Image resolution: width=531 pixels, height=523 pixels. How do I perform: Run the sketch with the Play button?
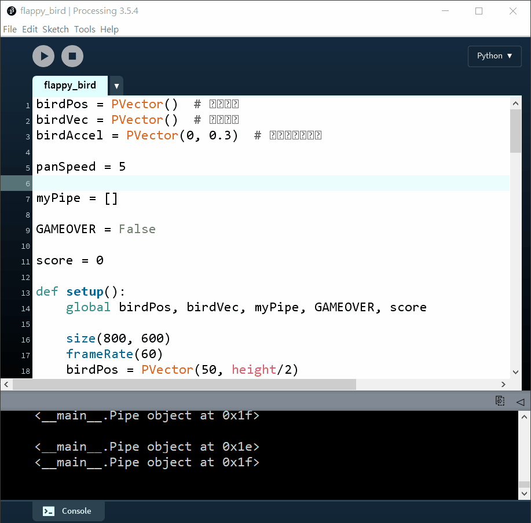[43, 56]
